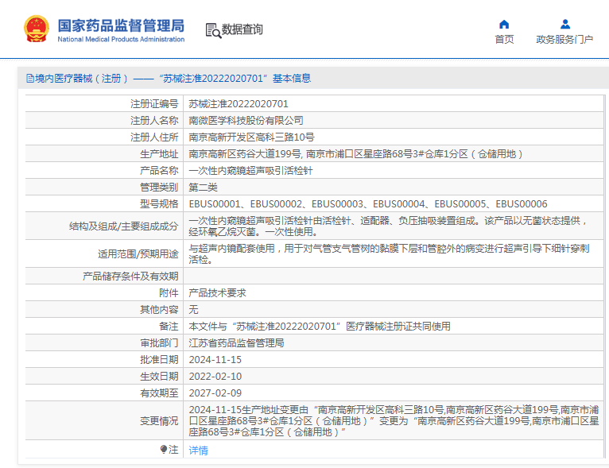609x468 pixels.
Task: Click the approval date 2024-11-15 cell
Action: tap(215, 360)
